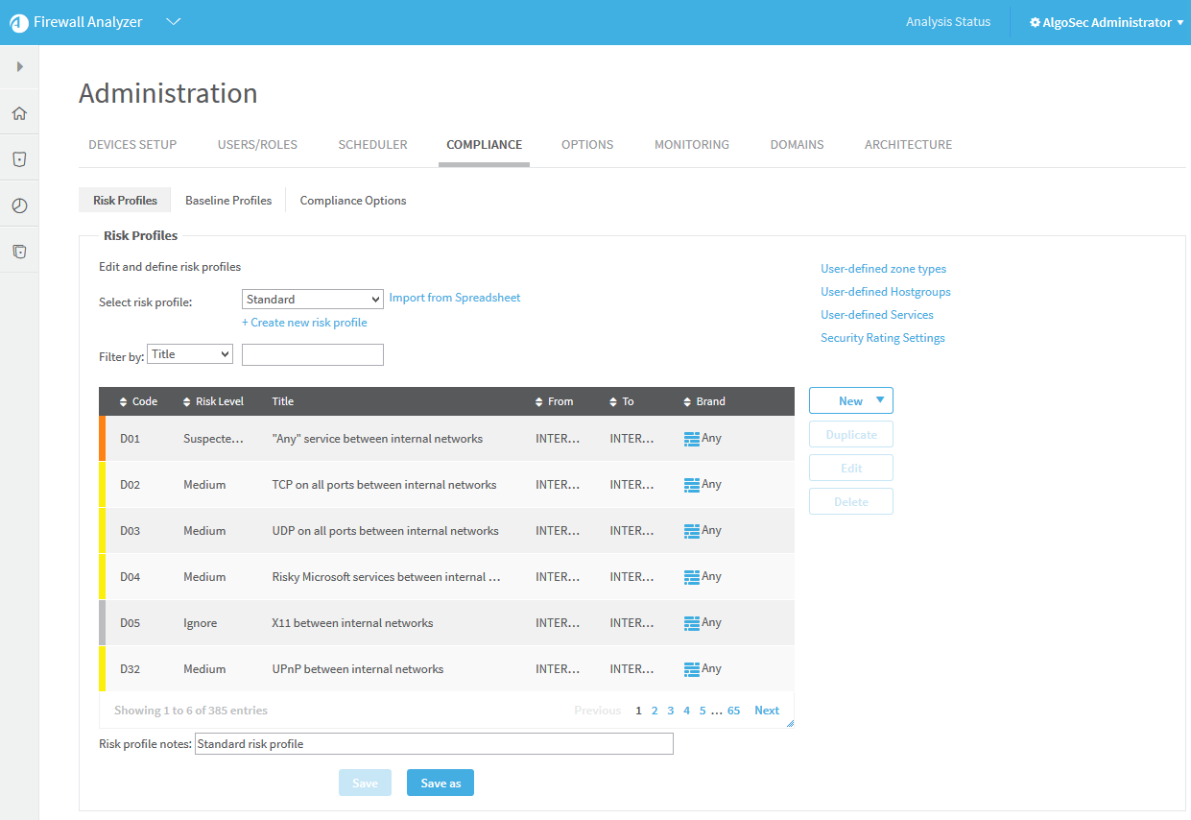Click the AlgoSec logo icon
This screenshot has width=1191, height=820.
19,23
